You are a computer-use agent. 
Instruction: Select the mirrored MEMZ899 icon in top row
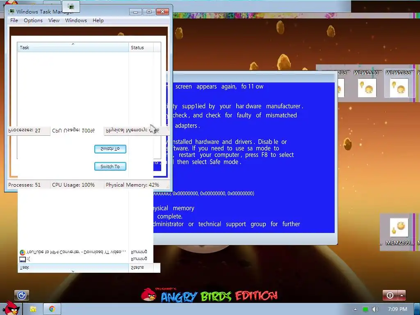pyautogui.click(x=399, y=84)
